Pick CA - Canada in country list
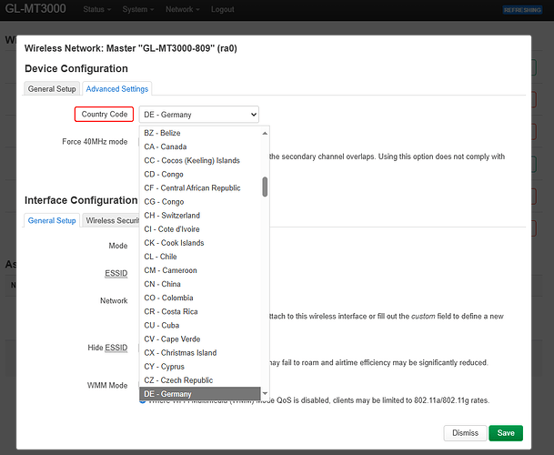Viewport: 554px width, 455px height. [166, 147]
